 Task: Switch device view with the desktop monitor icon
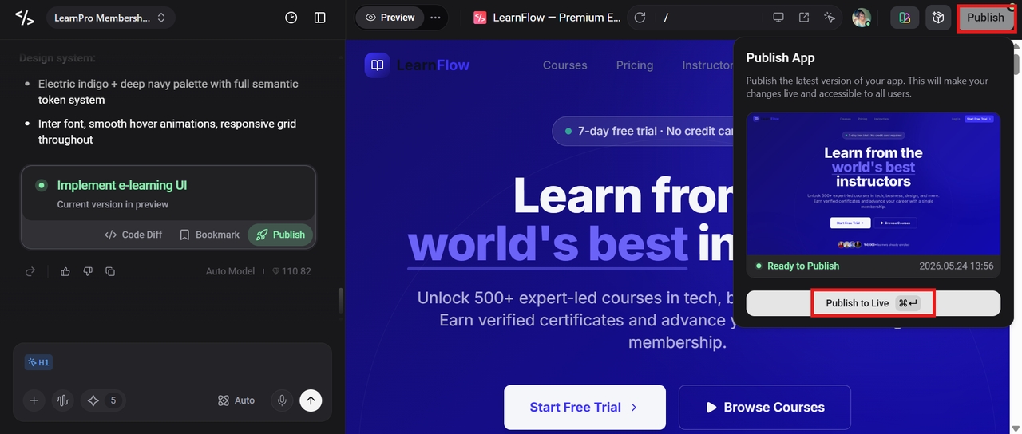point(778,18)
